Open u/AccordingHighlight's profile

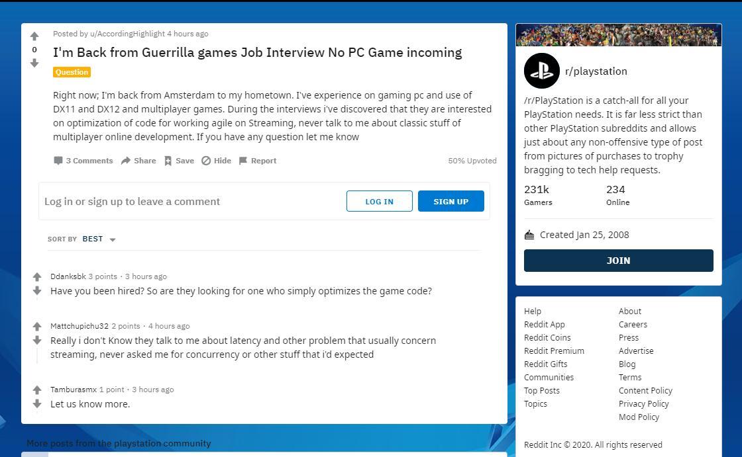(127, 34)
